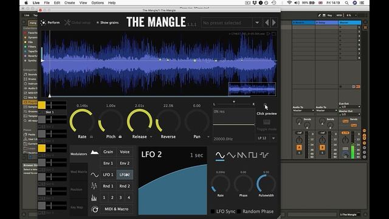Click the step sequencer bars icon

click(x=94, y=198)
